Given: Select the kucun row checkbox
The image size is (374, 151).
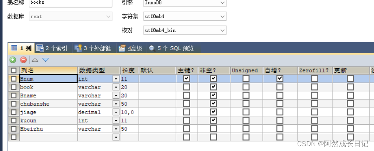Looking at the screenshot, I should click(14, 121).
